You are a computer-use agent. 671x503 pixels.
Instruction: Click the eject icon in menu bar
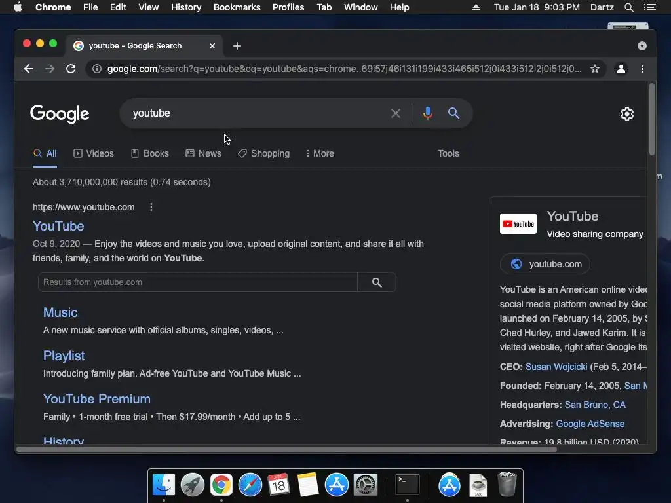click(476, 7)
